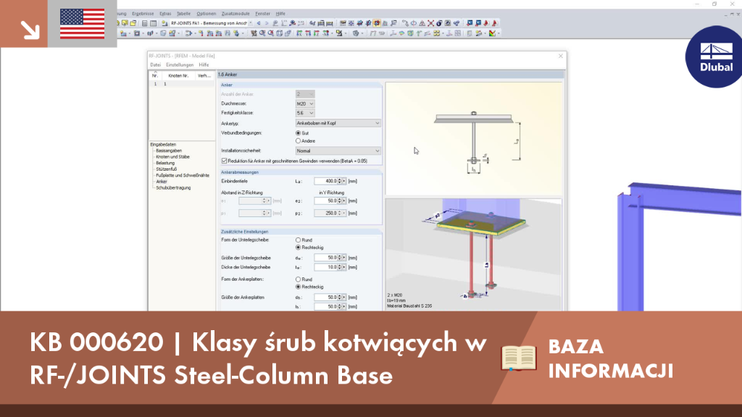Click the red X delete toolbar icon
The image size is (742, 417).
point(430,23)
